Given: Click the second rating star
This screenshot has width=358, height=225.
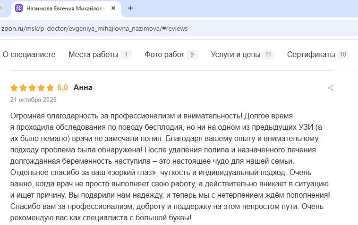Looking at the screenshot, I should tap(23, 88).
